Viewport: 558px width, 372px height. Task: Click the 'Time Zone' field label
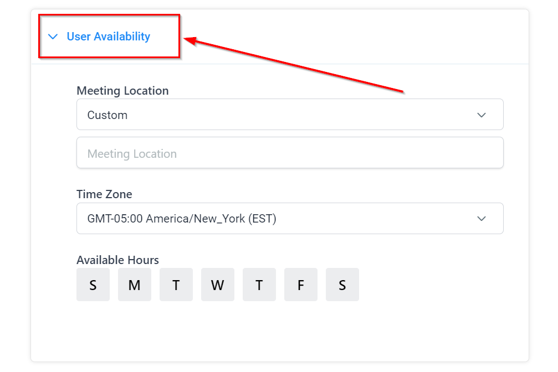click(x=104, y=194)
